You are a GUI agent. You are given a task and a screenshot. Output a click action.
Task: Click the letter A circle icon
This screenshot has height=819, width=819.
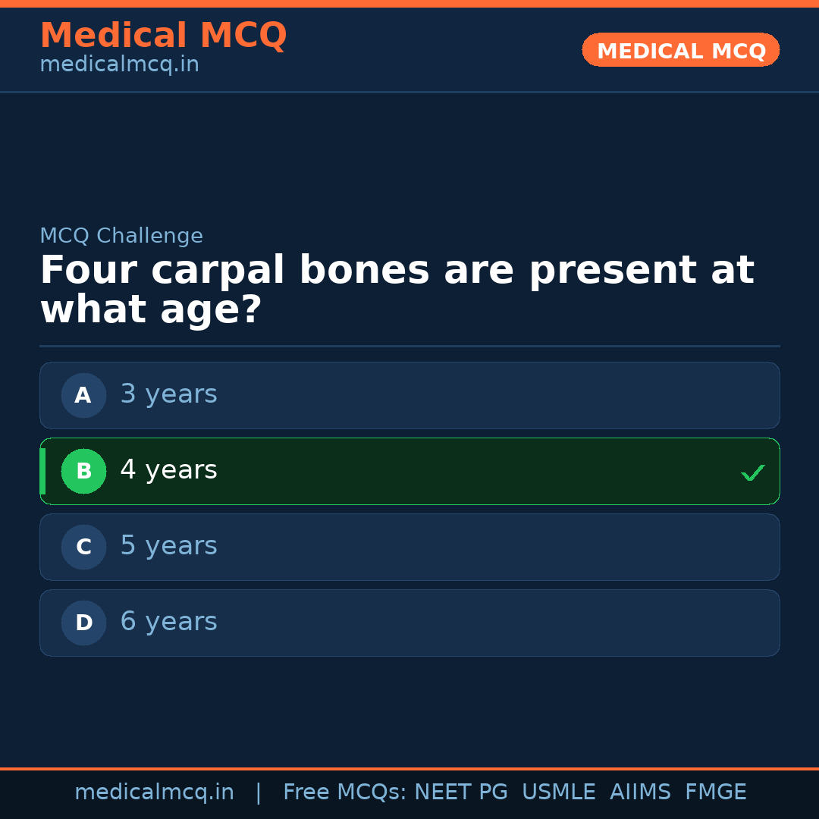pyautogui.click(x=83, y=395)
